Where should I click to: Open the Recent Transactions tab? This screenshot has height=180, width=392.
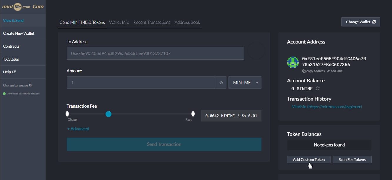pyautogui.click(x=152, y=22)
